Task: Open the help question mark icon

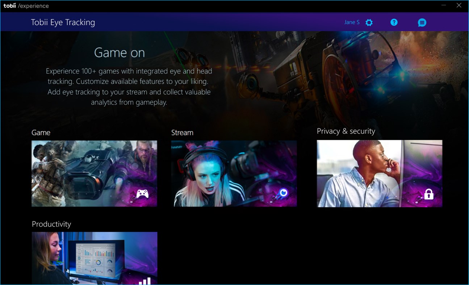Action: click(x=394, y=22)
